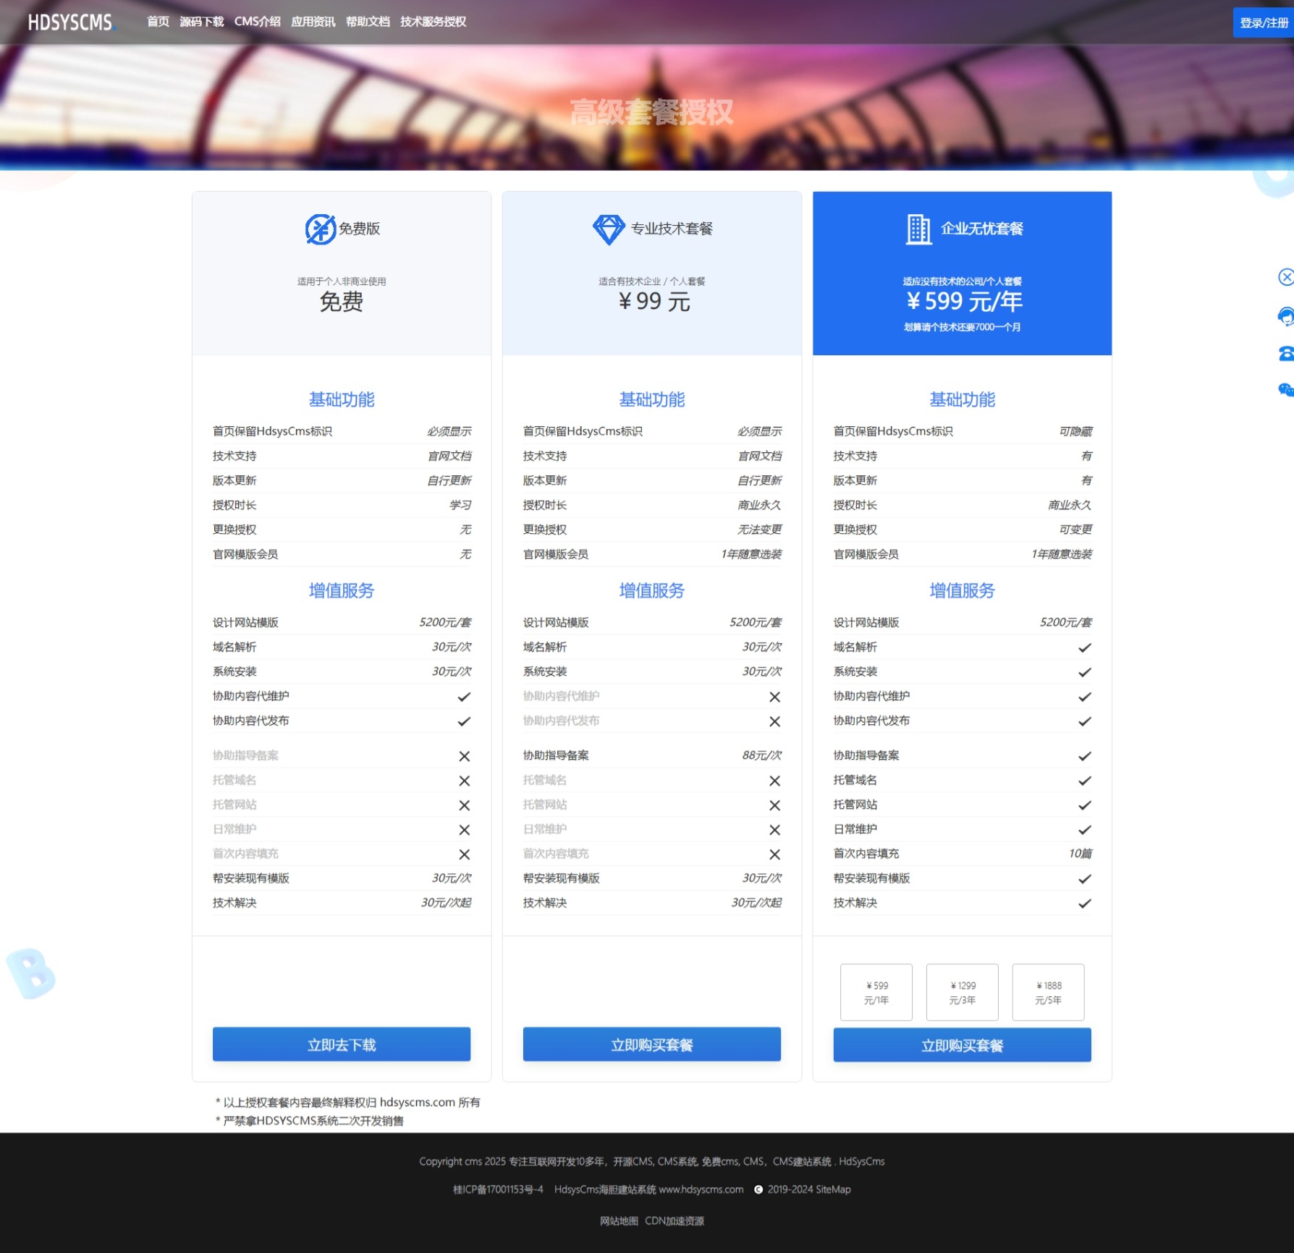Click the floating blue B icon
This screenshot has width=1294, height=1253.
pos(31,974)
